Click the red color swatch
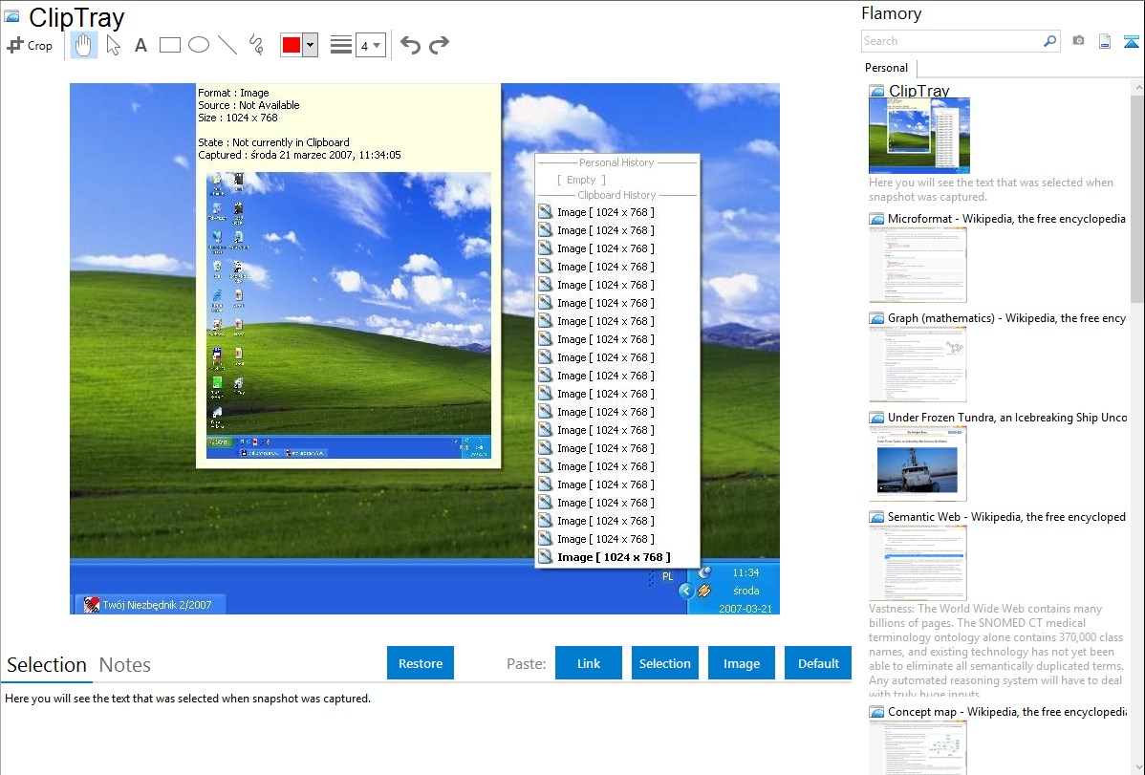The image size is (1145, 775). pos(292,45)
